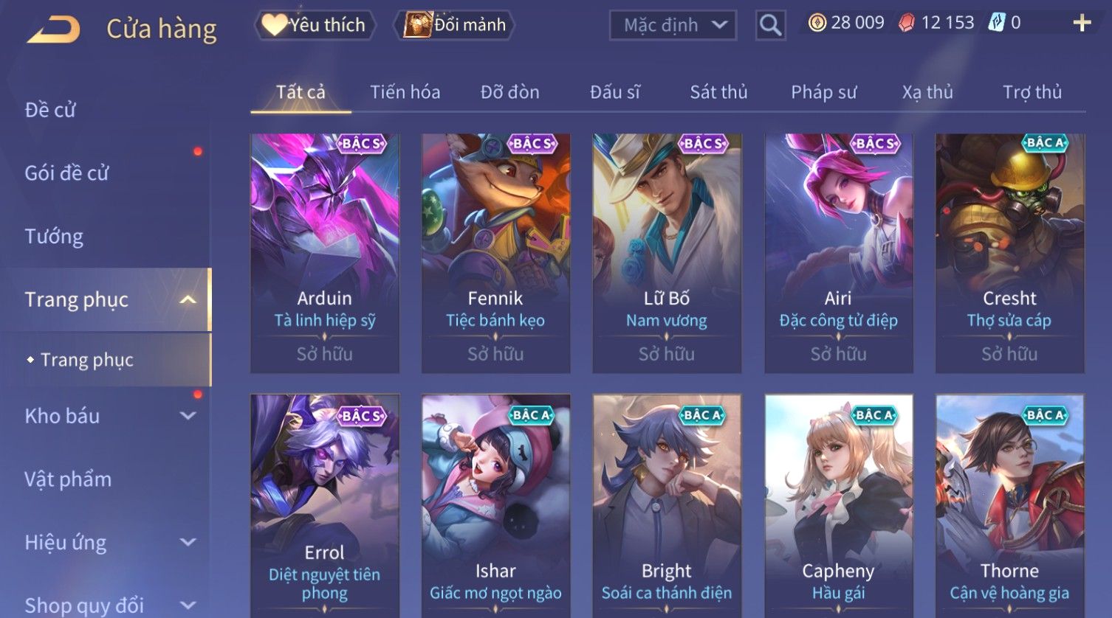Select Airi Đặc công tử điệp skin
This screenshot has height=618, width=1112.
click(x=838, y=253)
